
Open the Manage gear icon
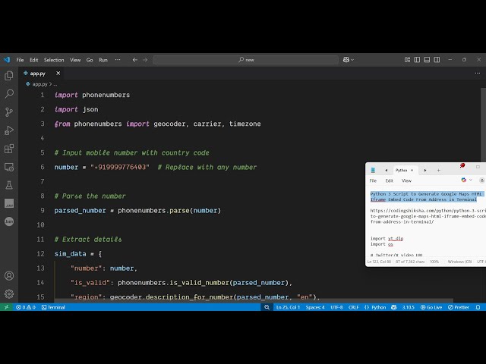tap(9, 293)
